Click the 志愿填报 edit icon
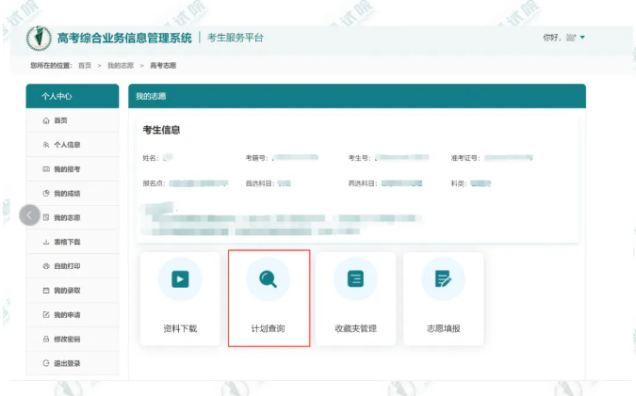This screenshot has height=396, width=636. (x=443, y=279)
